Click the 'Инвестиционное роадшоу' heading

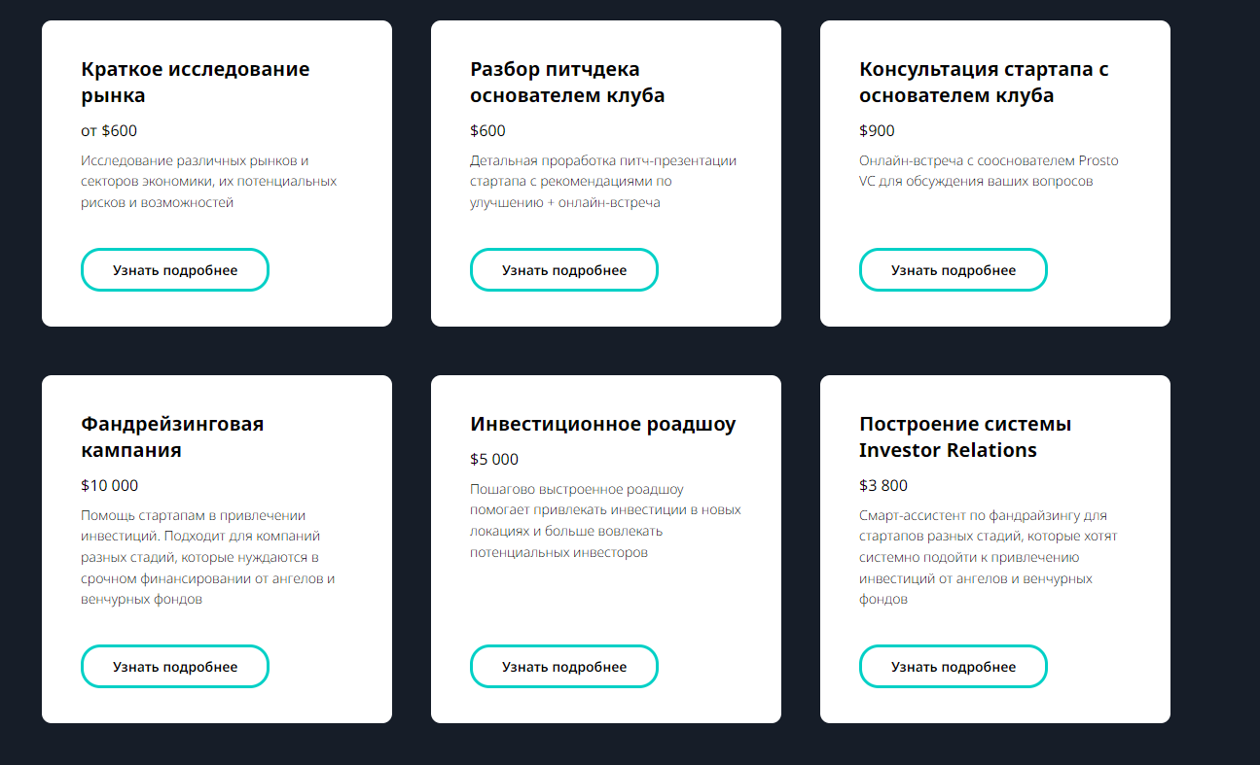point(603,425)
